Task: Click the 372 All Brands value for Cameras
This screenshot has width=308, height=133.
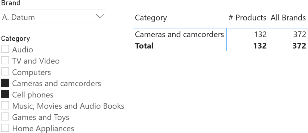Action: click(300, 34)
